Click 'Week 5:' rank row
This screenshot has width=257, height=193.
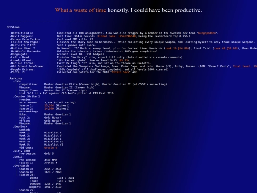click(41, 145)
